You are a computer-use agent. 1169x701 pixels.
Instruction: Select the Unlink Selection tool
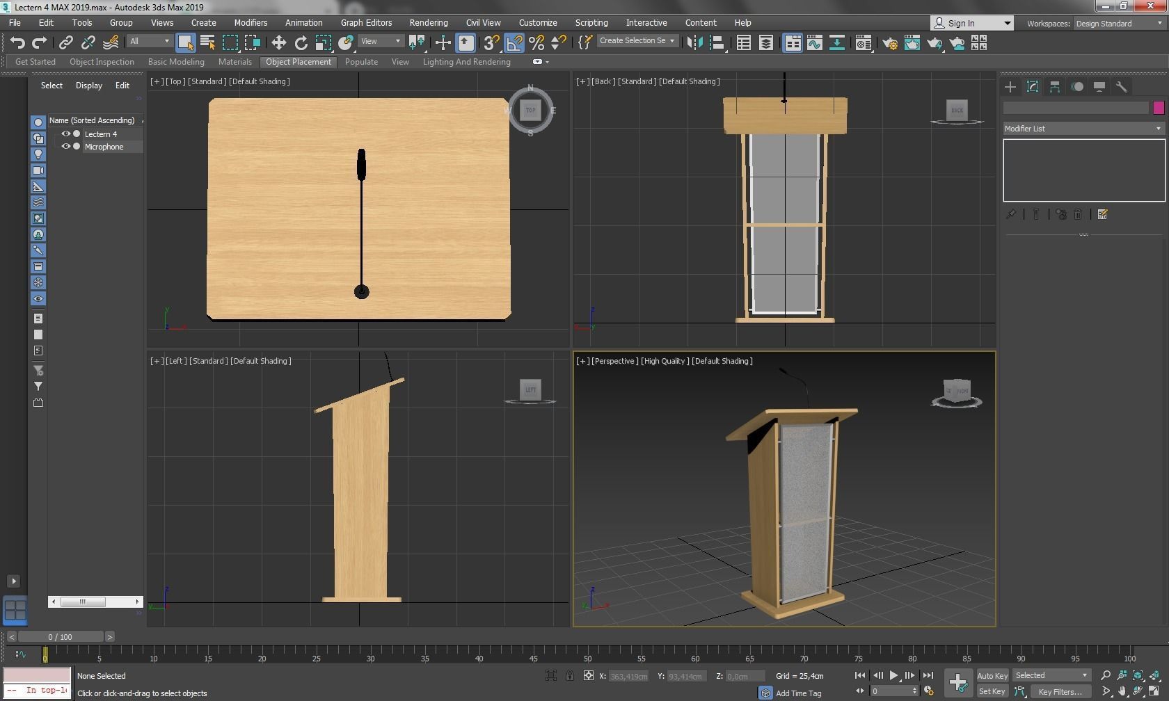tap(88, 43)
